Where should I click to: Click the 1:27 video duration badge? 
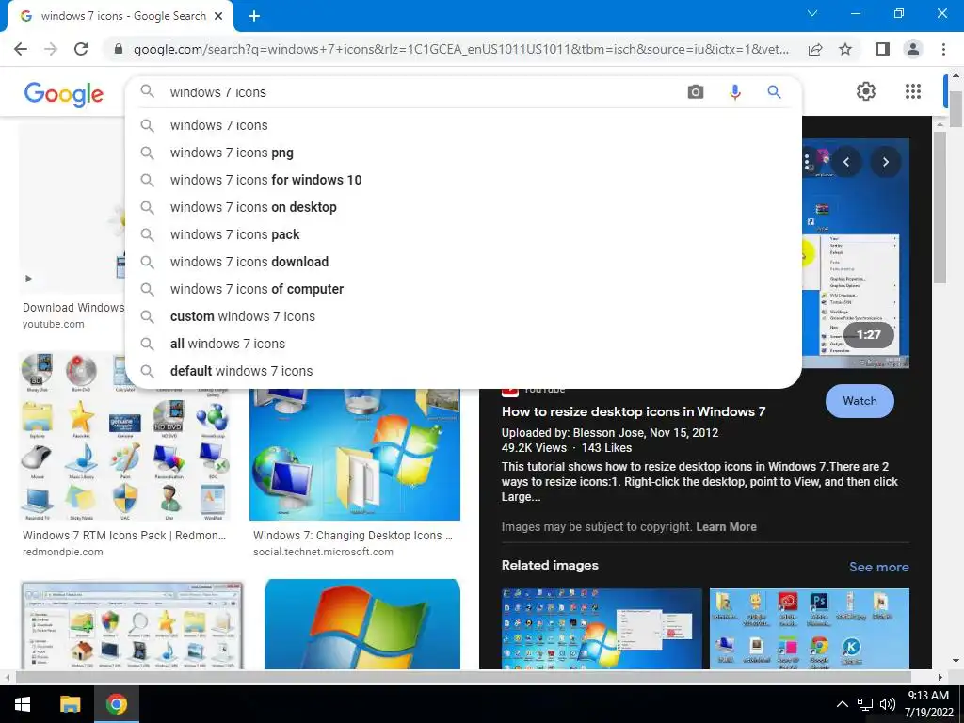[x=868, y=335]
